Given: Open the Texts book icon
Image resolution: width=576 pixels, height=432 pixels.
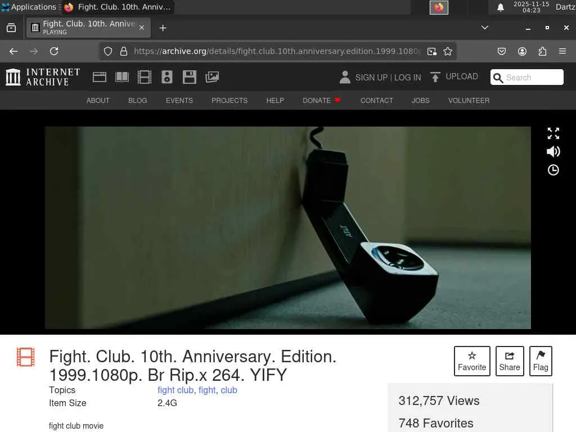Looking at the screenshot, I should click(122, 77).
